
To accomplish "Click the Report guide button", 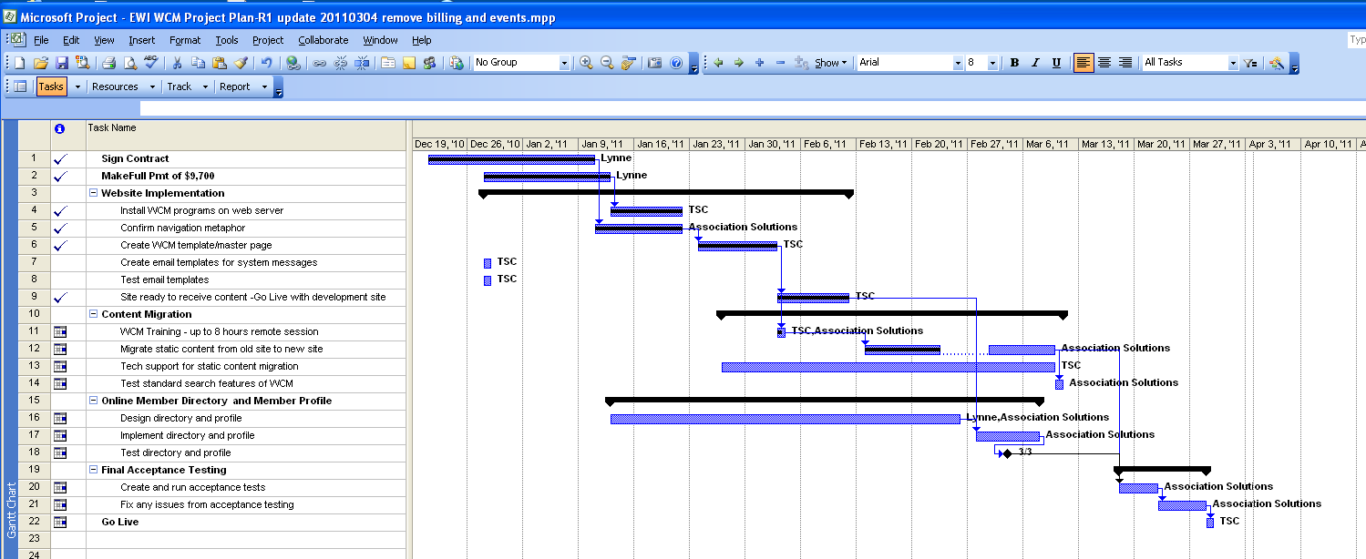I will [234, 86].
